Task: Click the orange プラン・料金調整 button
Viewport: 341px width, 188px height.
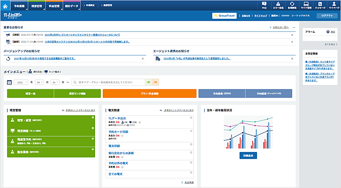Action: pos(149,93)
